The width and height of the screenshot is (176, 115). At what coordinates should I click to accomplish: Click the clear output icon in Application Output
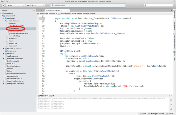[171, 104]
